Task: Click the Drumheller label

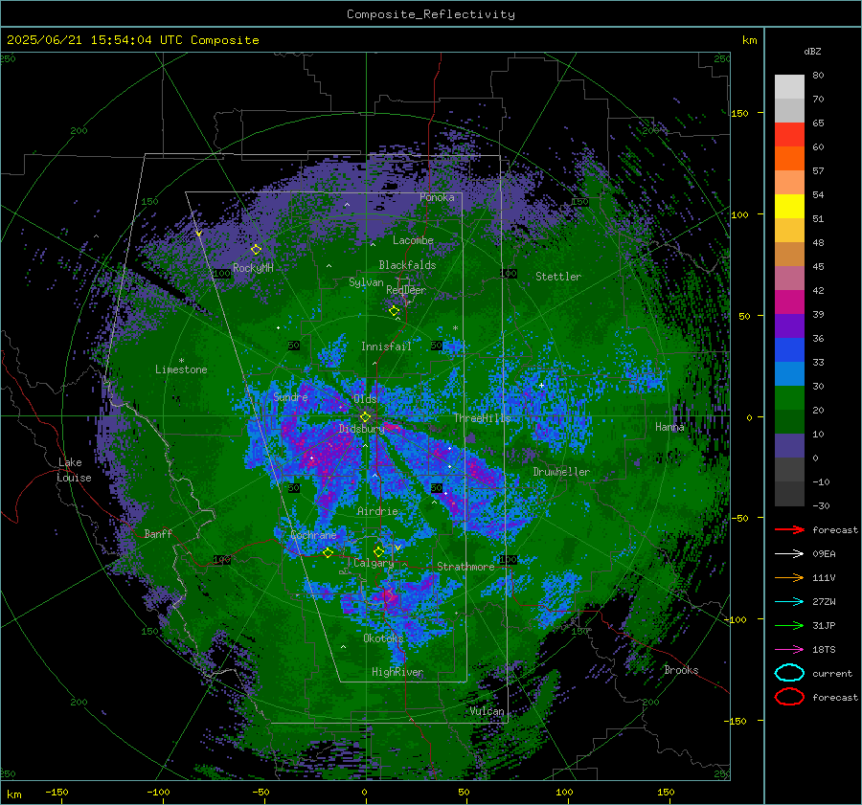Action: pos(561,472)
